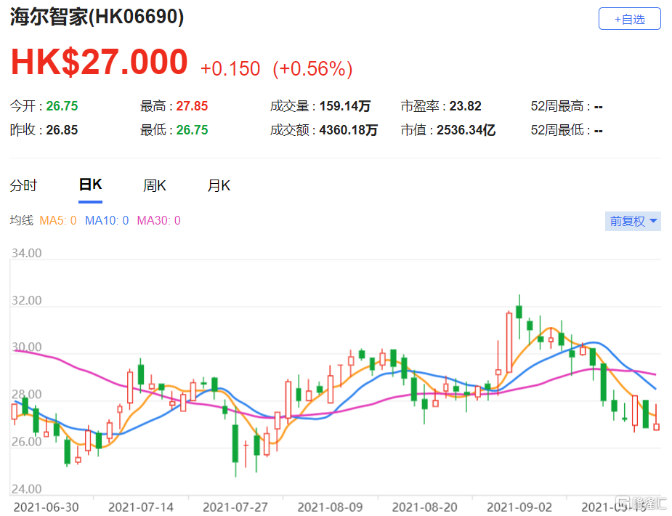Select the 日K chart tab

coord(90,186)
